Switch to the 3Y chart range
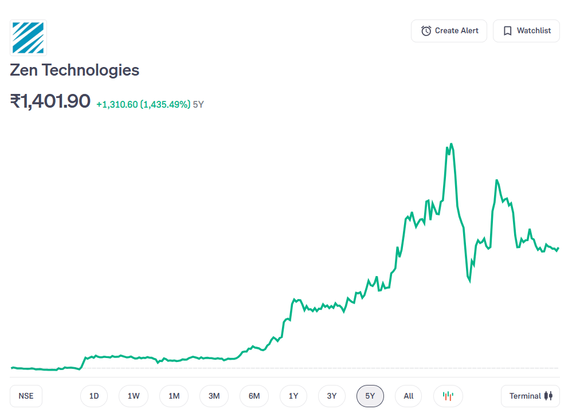The width and height of the screenshot is (572, 417). 332,396
